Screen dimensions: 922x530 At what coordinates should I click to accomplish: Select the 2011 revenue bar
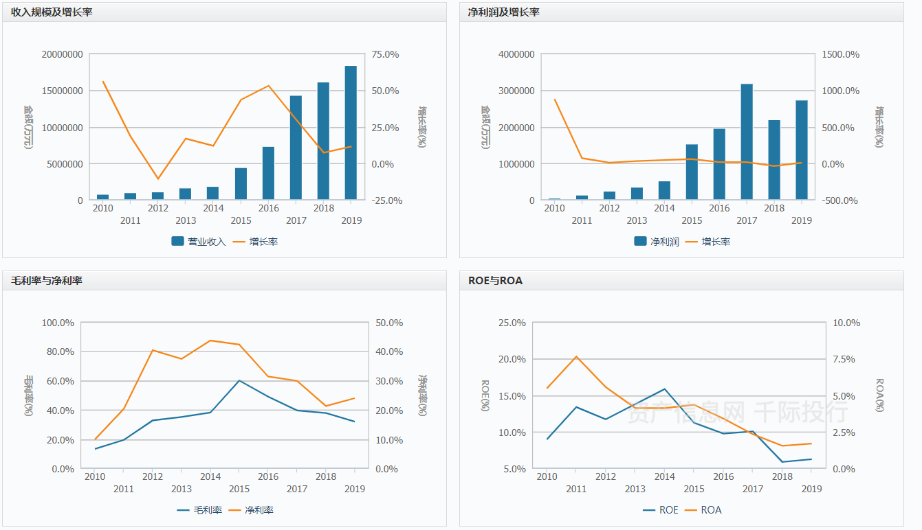tap(131, 197)
